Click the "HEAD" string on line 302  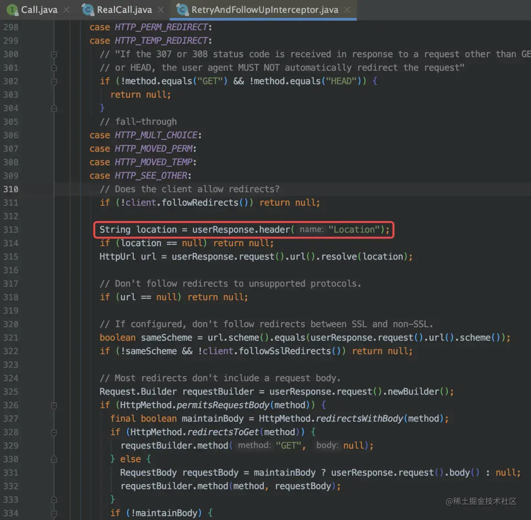341,81
